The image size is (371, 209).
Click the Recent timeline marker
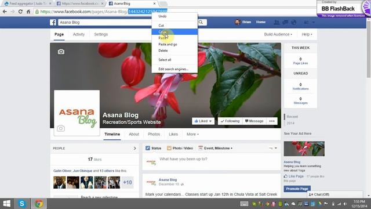pyautogui.click(x=292, y=117)
